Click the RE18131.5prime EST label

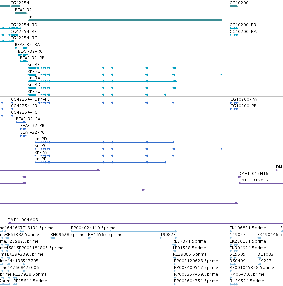tap(36, 228)
